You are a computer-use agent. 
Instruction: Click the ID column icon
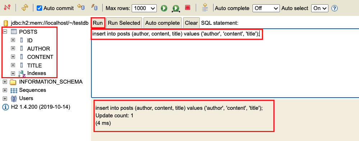pos(22,40)
